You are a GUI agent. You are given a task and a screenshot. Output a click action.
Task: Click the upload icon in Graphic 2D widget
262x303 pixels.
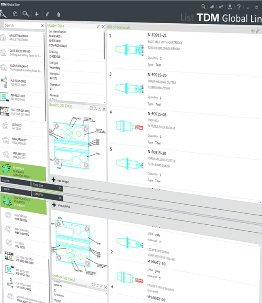coord(95,109)
